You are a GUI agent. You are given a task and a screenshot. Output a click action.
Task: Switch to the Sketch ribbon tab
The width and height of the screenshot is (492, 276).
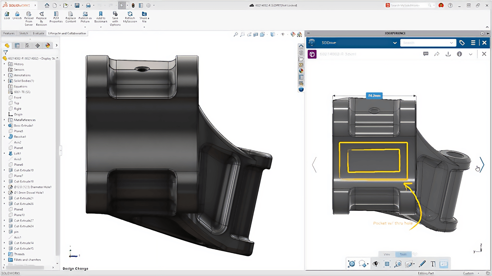click(x=23, y=33)
